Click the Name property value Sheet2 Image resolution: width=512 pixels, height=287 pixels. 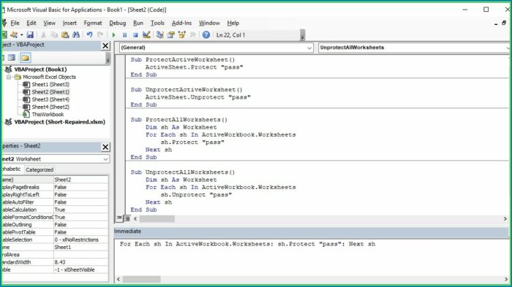(x=80, y=180)
